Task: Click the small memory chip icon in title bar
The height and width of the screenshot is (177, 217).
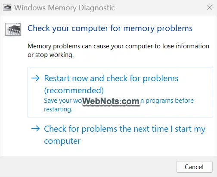Action: (7, 8)
